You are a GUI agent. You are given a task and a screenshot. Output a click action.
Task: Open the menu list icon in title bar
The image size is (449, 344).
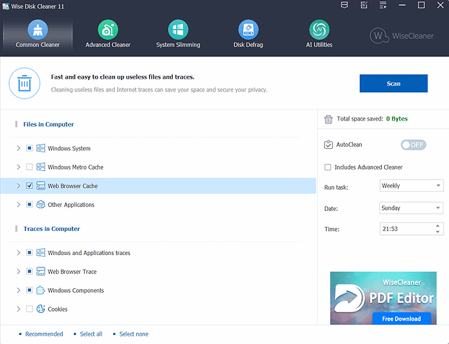coord(383,6)
